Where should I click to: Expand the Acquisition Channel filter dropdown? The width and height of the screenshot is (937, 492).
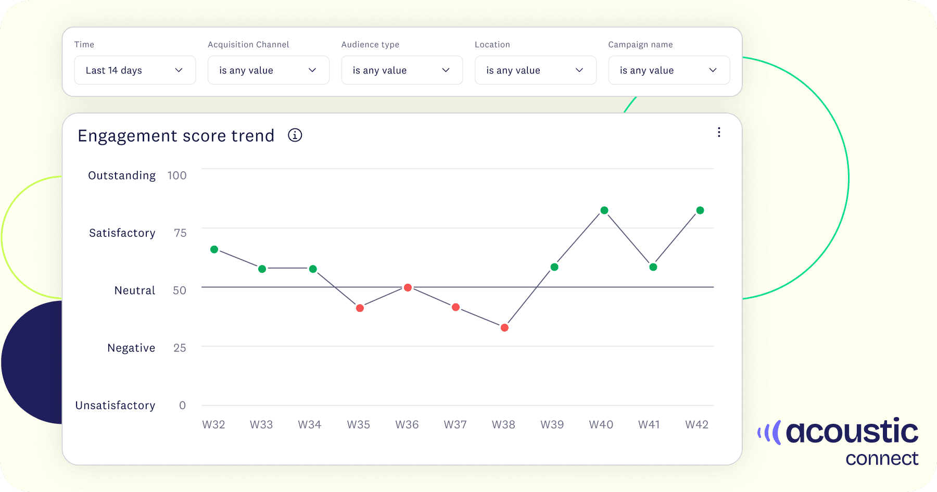click(x=268, y=70)
